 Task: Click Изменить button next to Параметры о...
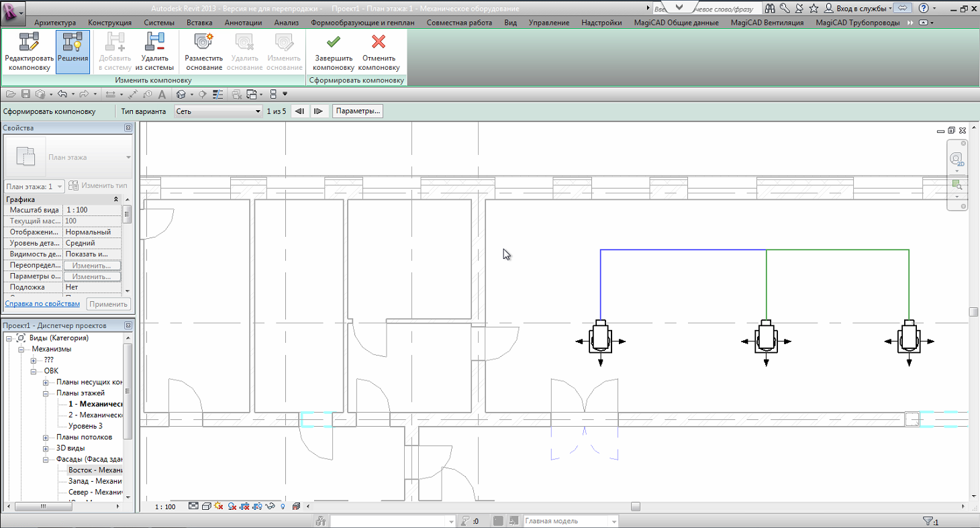click(92, 276)
